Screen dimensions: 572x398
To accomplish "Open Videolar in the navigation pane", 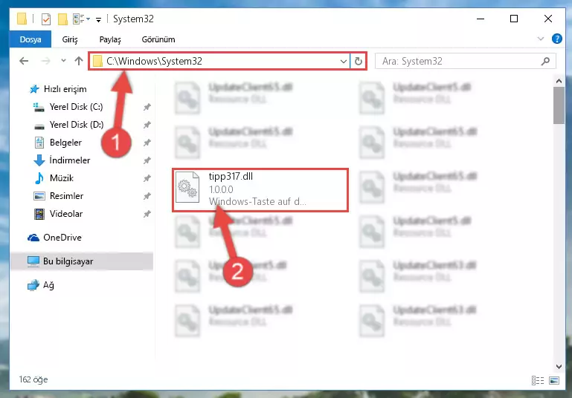I will click(65, 214).
